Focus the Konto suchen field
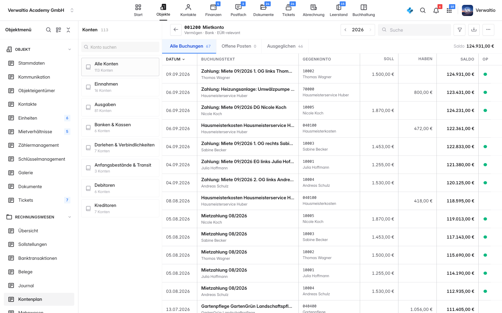The width and height of the screenshot is (502, 313). tap(120, 47)
